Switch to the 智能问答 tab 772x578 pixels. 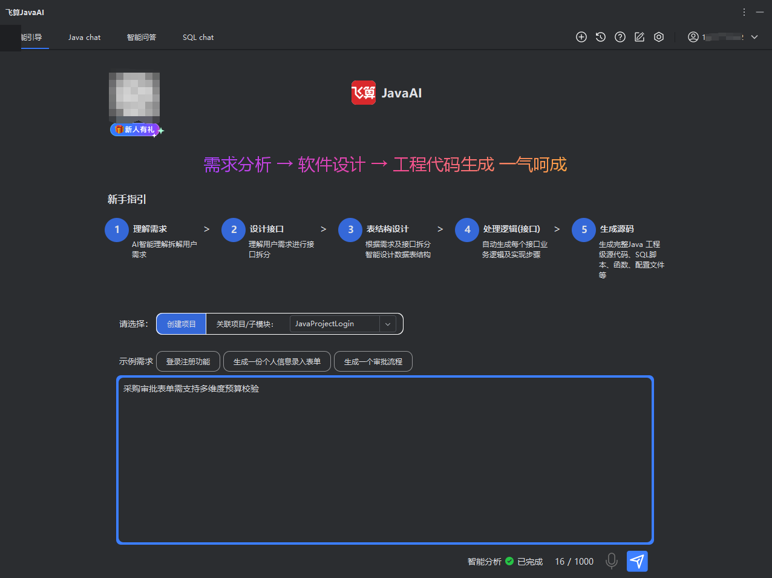tap(142, 38)
